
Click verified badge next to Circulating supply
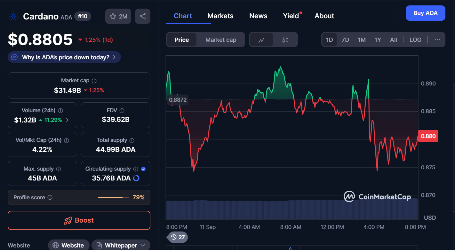(143, 169)
